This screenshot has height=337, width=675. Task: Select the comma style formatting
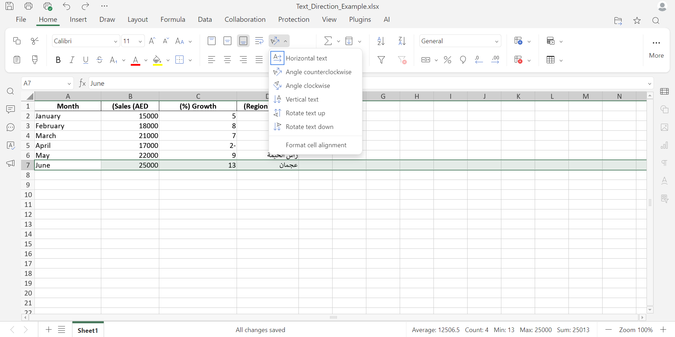(x=463, y=60)
